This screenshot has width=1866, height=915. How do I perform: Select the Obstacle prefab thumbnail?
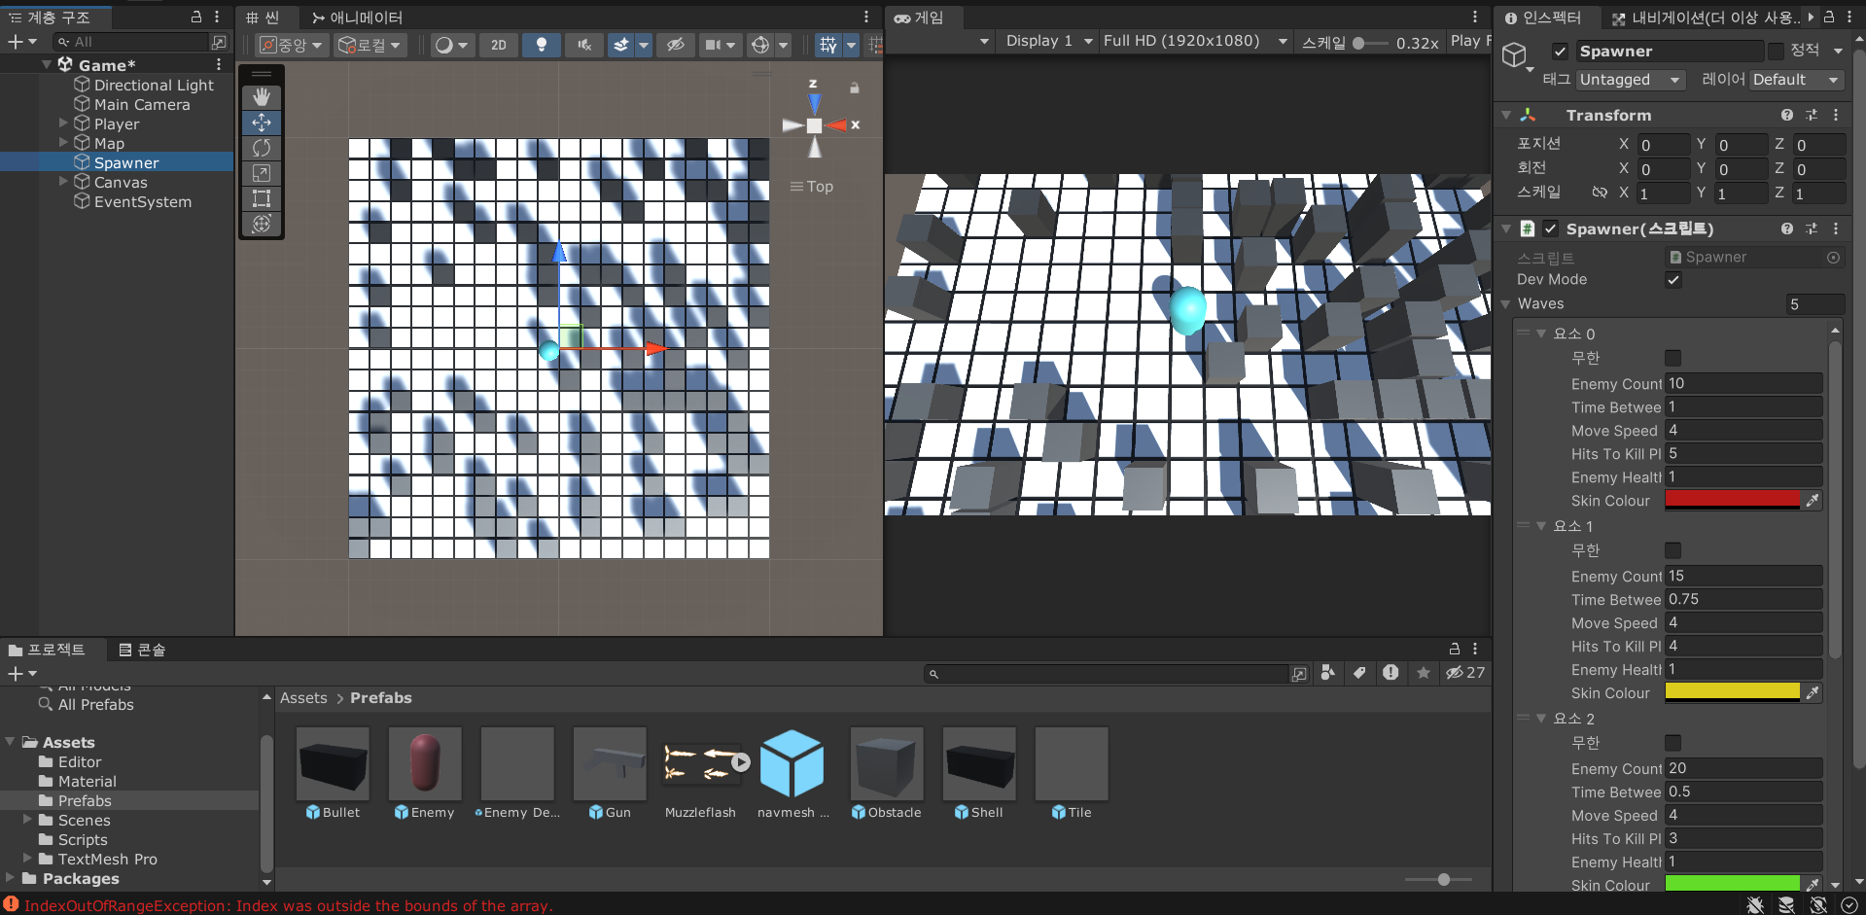[x=887, y=764]
